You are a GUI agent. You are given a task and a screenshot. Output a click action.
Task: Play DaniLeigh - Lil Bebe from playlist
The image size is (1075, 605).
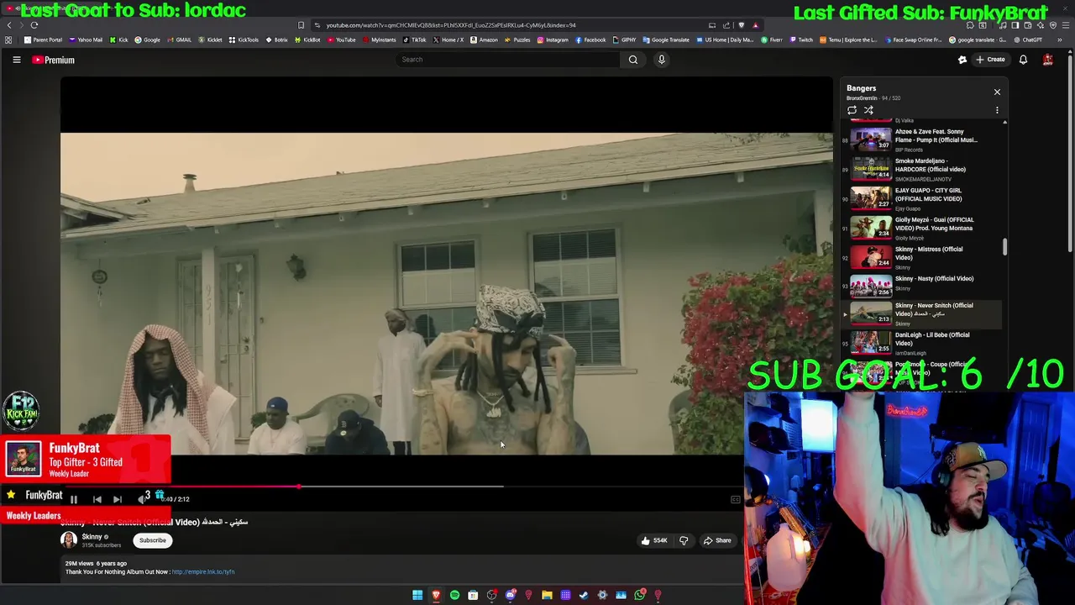[x=921, y=342]
